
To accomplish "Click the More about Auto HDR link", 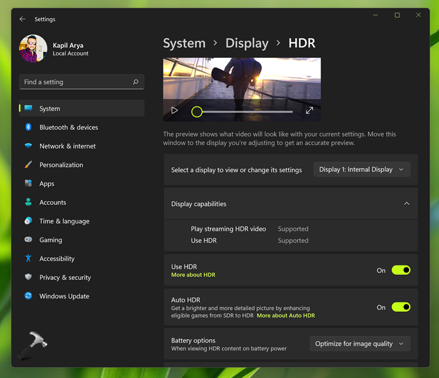I will (286, 316).
